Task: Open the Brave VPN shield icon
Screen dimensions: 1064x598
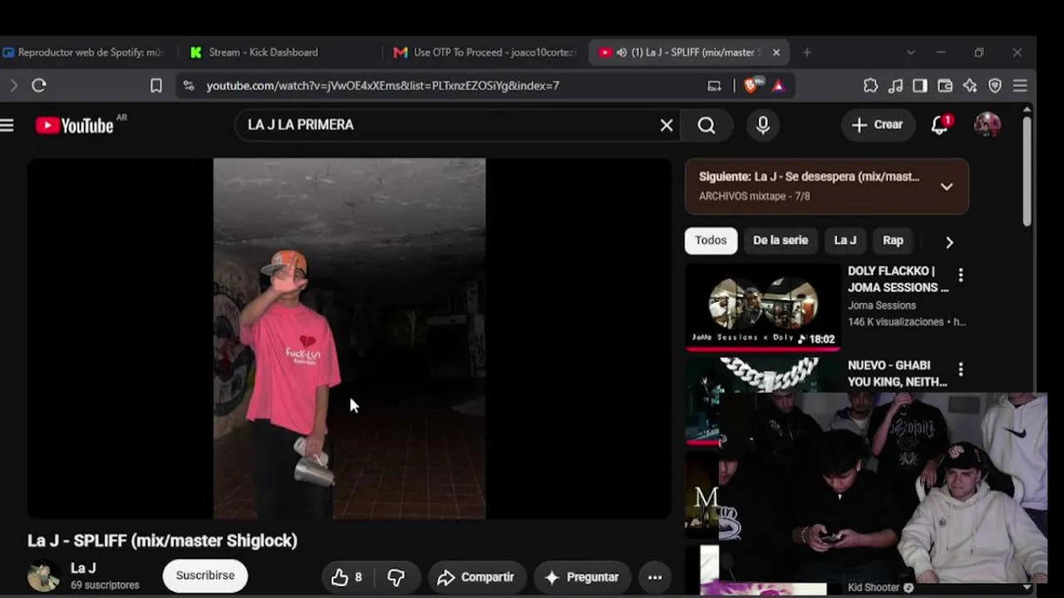Action: [x=995, y=86]
